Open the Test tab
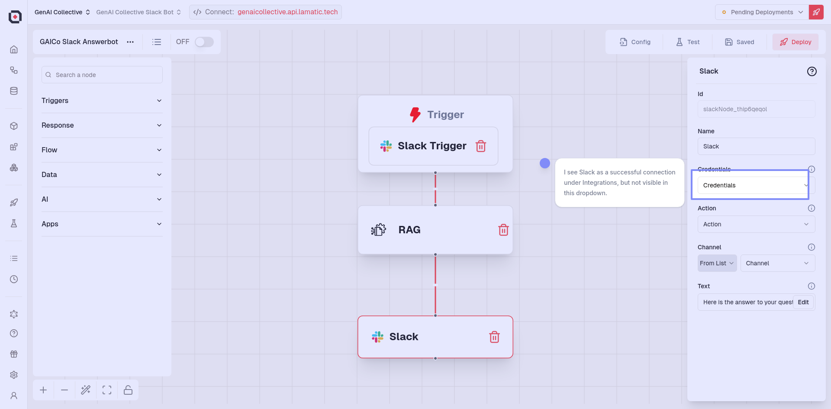 [688, 42]
